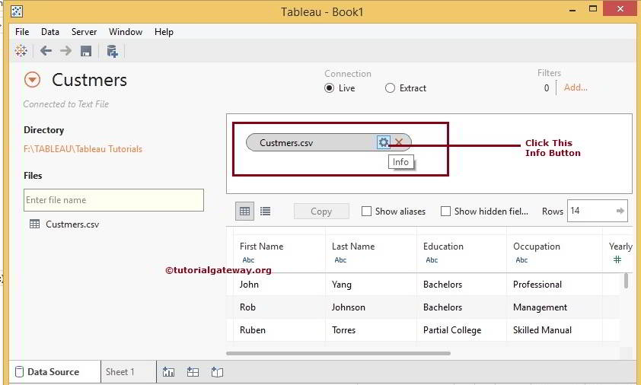Click the Custmers data source title

(90, 80)
